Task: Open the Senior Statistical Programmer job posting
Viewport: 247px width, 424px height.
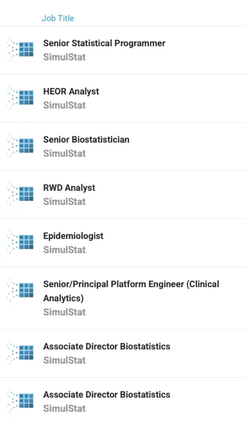Action: pos(104,43)
